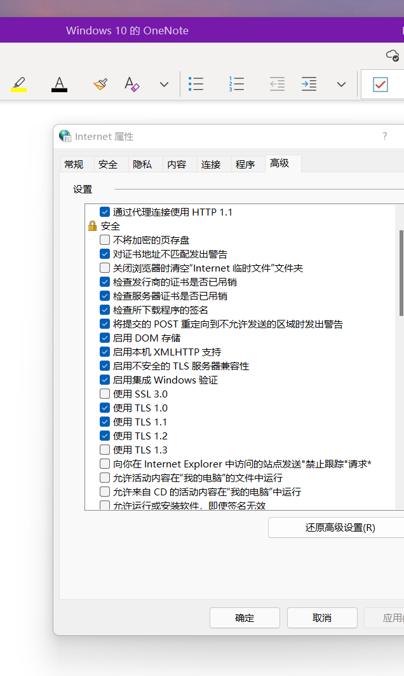Switch to the 安全 tab
Screen dimensions: 404x676
coord(108,164)
